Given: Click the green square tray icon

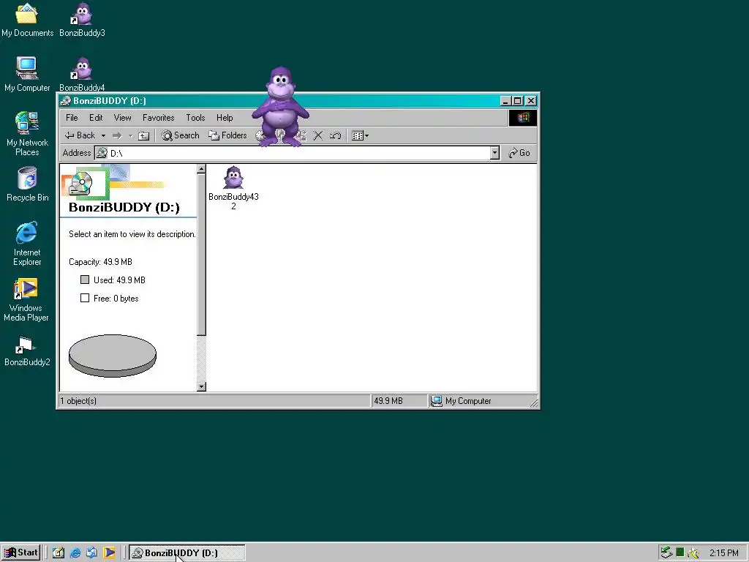Looking at the screenshot, I should point(680,553).
